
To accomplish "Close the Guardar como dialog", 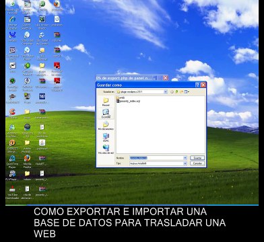I will point(203,85).
